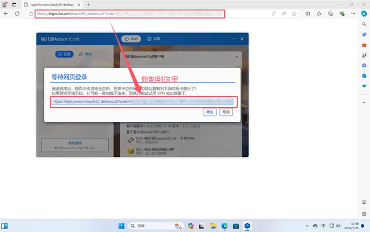Open the Windows Start menu
370x232 pixels.
pyautogui.click(x=121, y=226)
